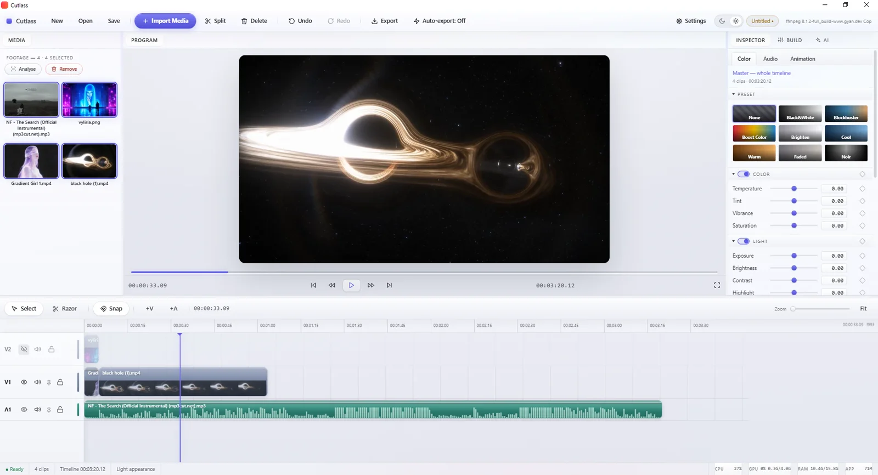Fast forward the playback
This screenshot has width=878, height=475.
click(x=371, y=285)
